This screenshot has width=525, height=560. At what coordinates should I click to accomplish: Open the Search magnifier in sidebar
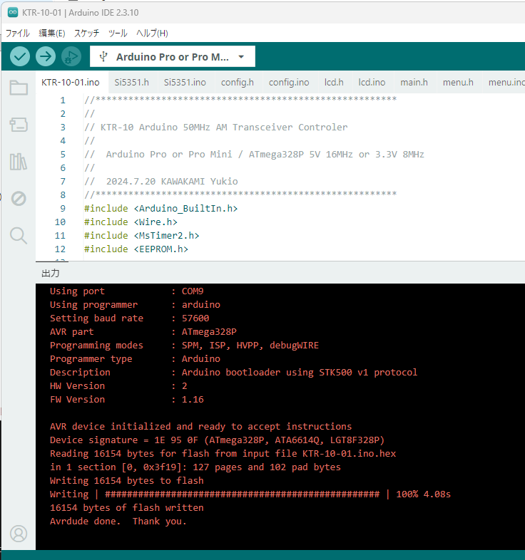click(x=19, y=236)
